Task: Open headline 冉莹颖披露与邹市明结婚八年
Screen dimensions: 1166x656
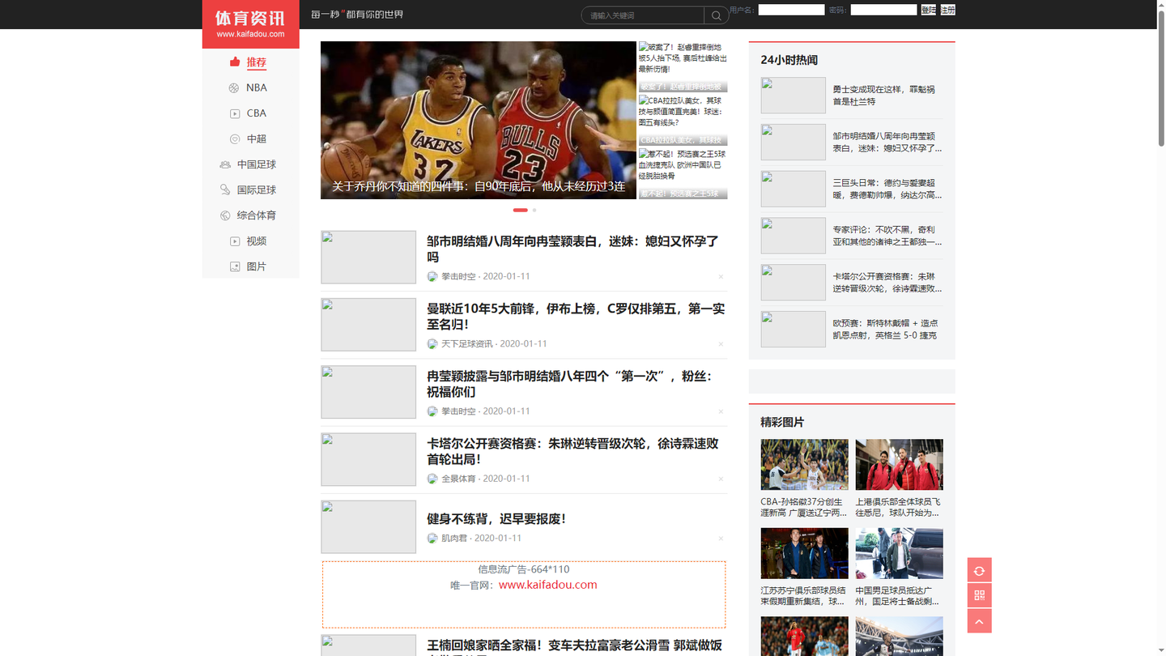Action: pyautogui.click(x=569, y=384)
